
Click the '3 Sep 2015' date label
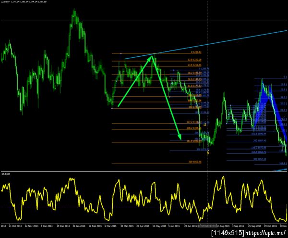click(x=238, y=226)
